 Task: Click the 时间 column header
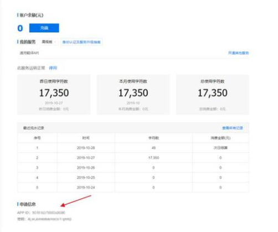[86, 138]
